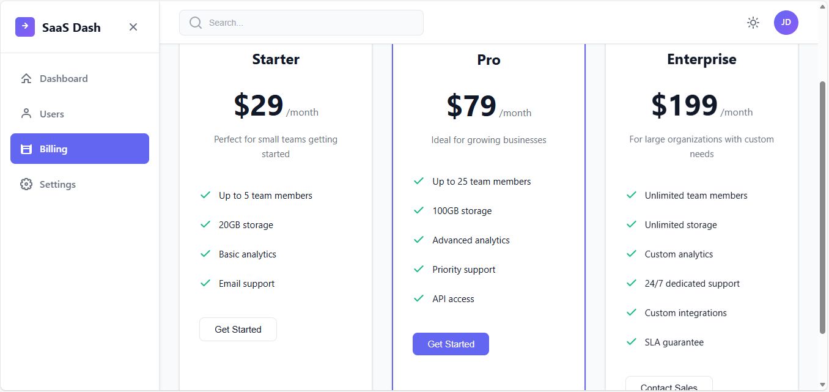Click Get Started on the Starter plan
829x392 pixels.
click(x=238, y=329)
